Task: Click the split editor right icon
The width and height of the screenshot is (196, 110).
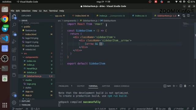Action: (188, 16)
